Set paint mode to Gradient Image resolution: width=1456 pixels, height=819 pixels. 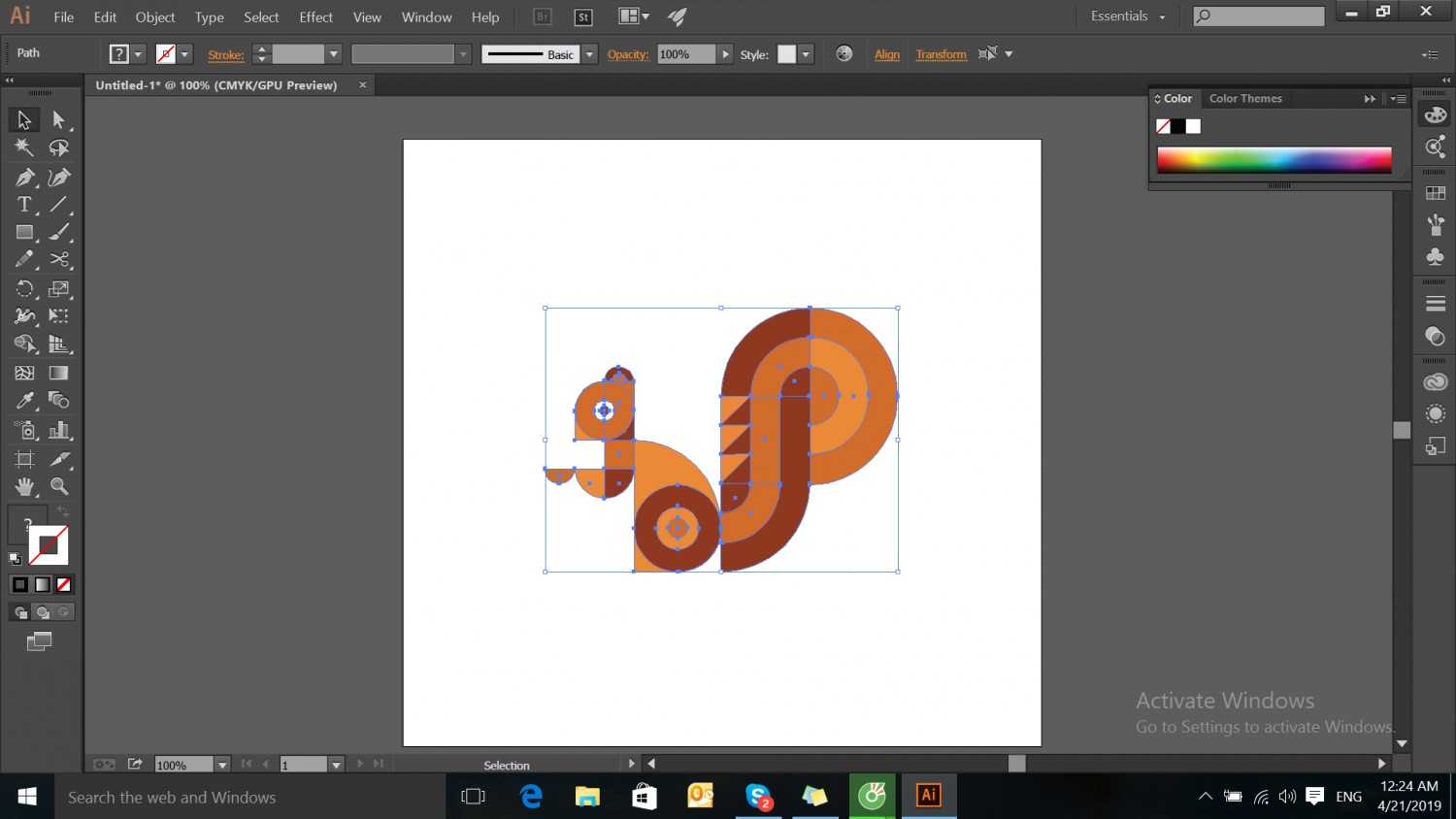click(x=42, y=584)
